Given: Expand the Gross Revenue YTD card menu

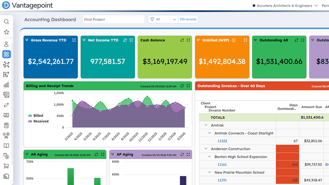Looking at the screenshot, I should pyautogui.click(x=27, y=40).
